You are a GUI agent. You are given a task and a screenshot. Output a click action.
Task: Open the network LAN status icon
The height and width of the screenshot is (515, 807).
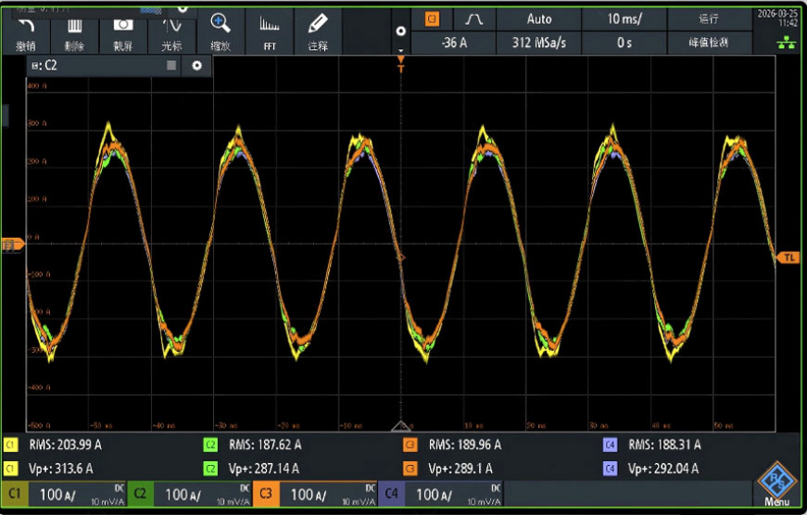point(787,43)
